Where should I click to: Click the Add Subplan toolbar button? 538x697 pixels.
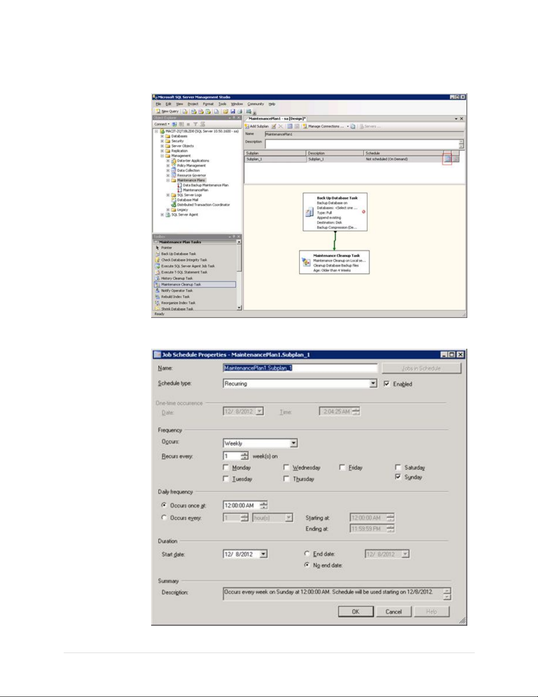257,126
